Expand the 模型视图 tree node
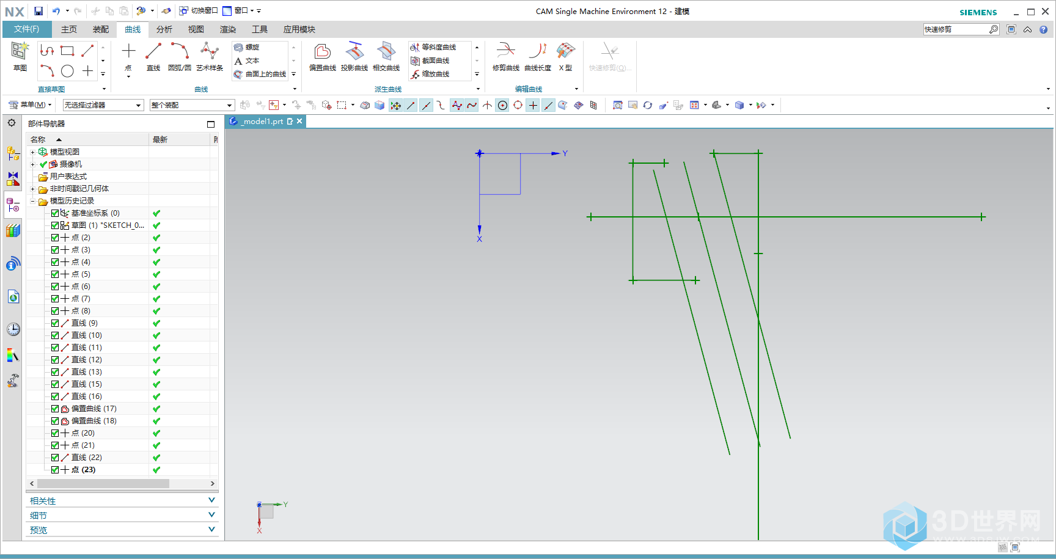 [x=32, y=152]
